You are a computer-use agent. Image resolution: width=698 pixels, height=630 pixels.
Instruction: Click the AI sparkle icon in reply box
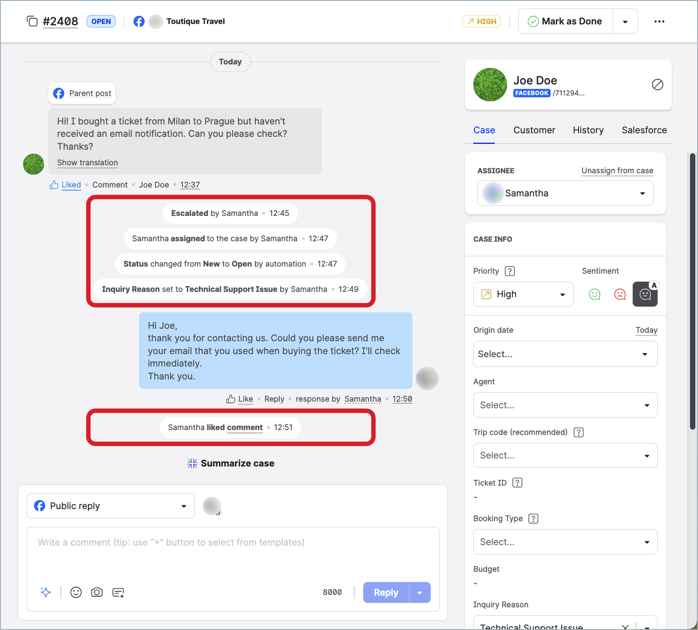(x=46, y=592)
